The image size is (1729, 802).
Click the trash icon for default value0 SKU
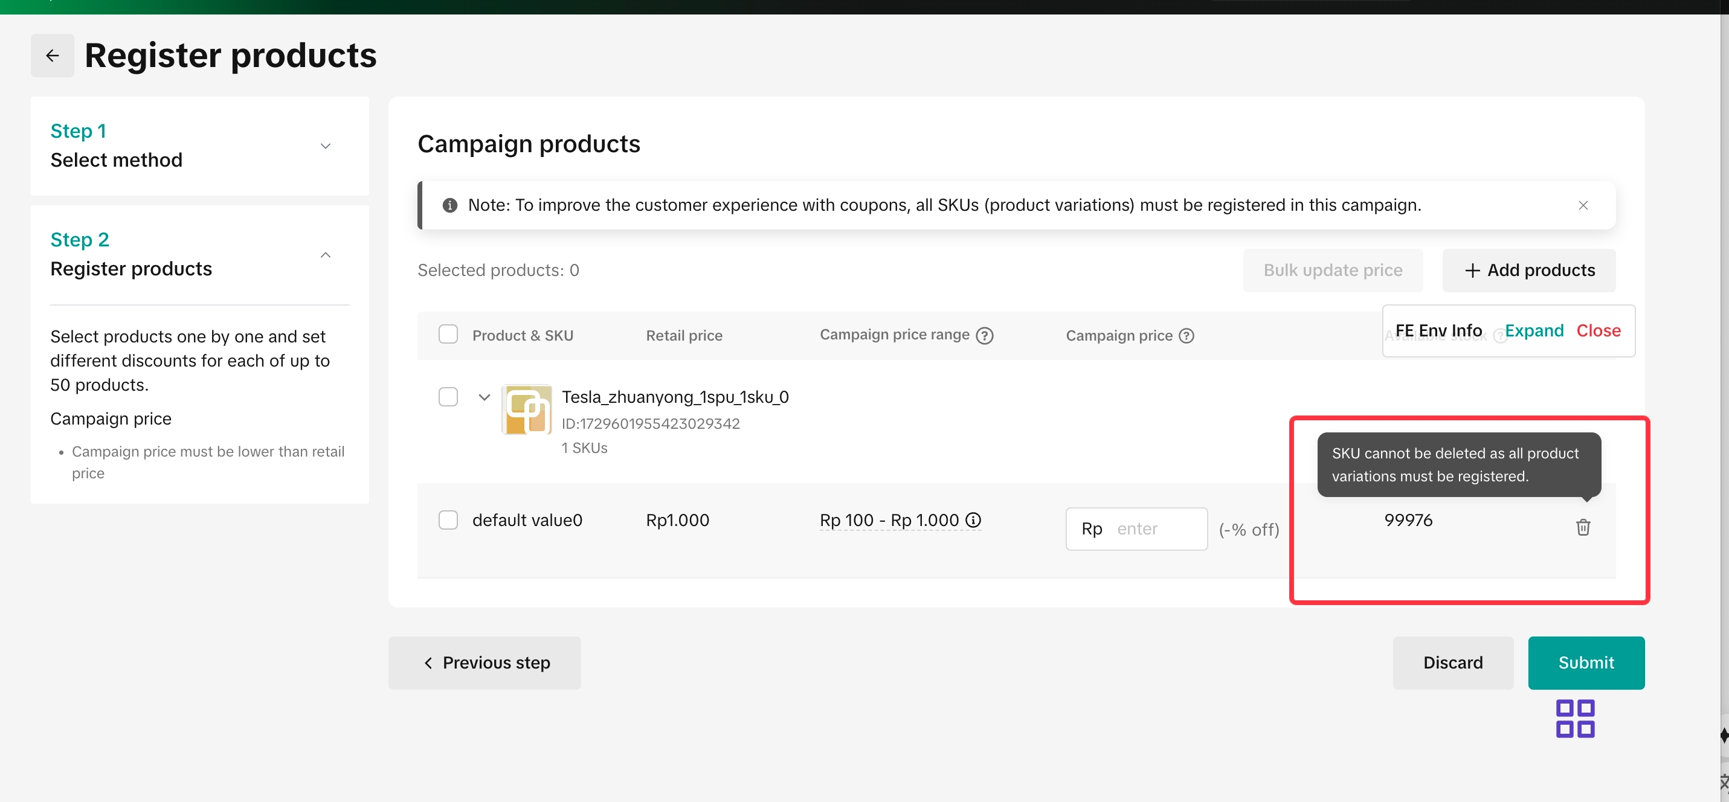pyautogui.click(x=1583, y=527)
